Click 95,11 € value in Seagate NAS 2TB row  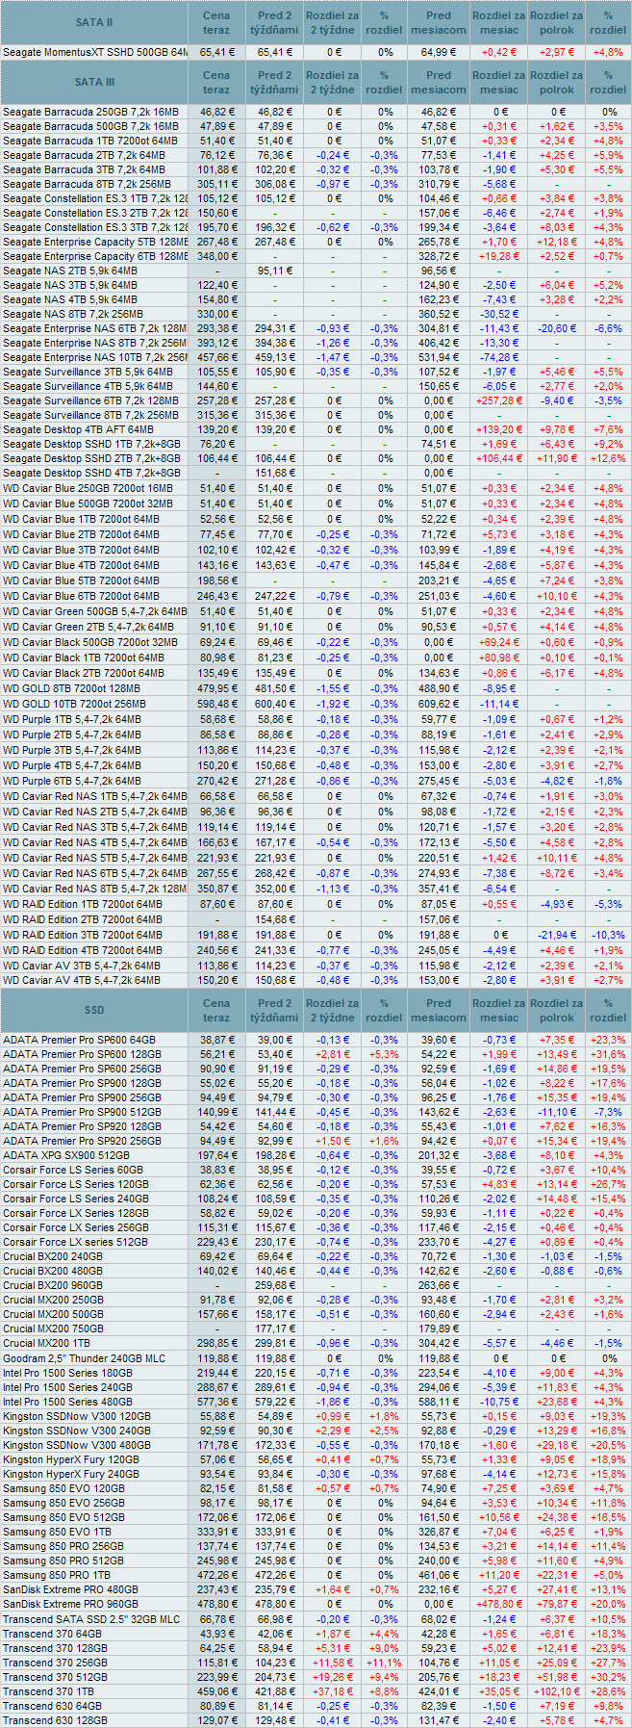[x=275, y=271]
